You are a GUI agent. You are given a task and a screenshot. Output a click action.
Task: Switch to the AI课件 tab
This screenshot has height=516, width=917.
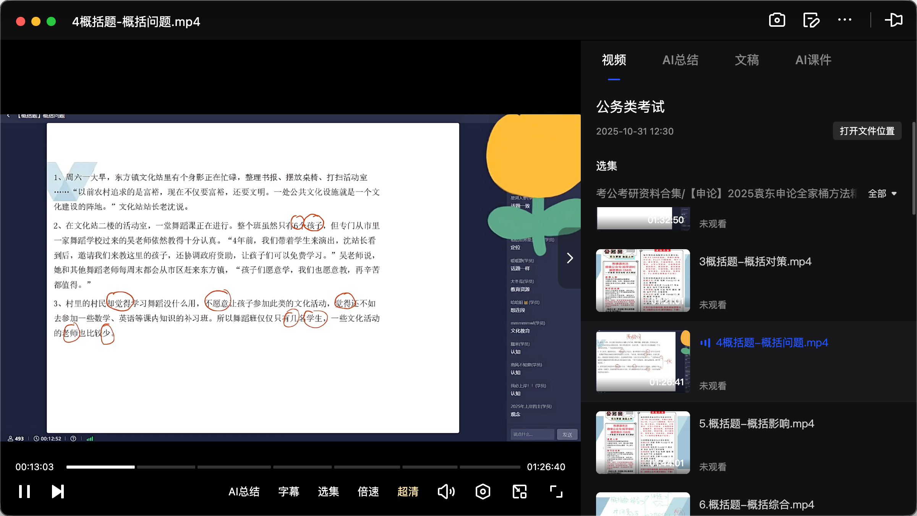pyautogui.click(x=813, y=60)
